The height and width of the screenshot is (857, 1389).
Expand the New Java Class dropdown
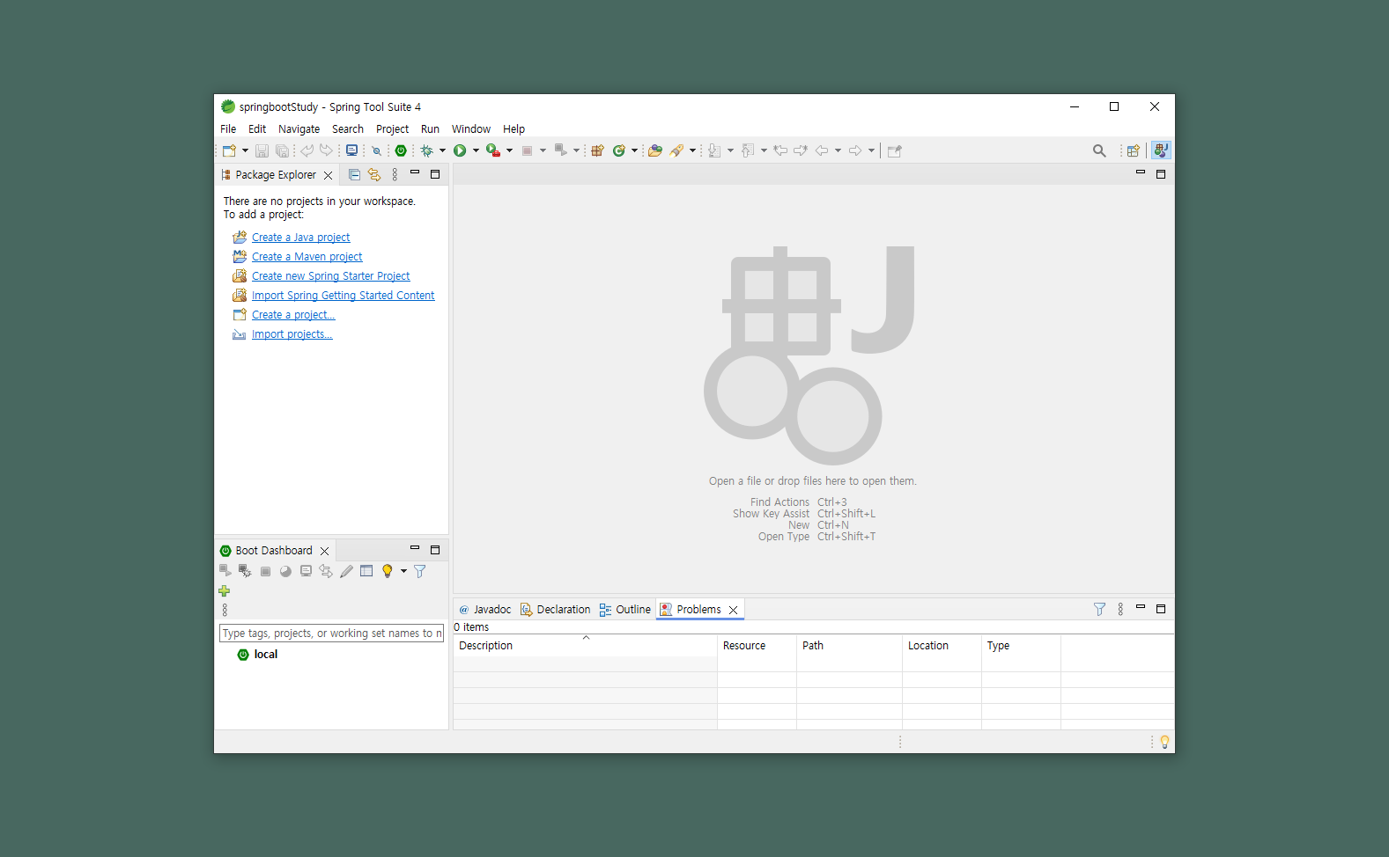(x=634, y=150)
